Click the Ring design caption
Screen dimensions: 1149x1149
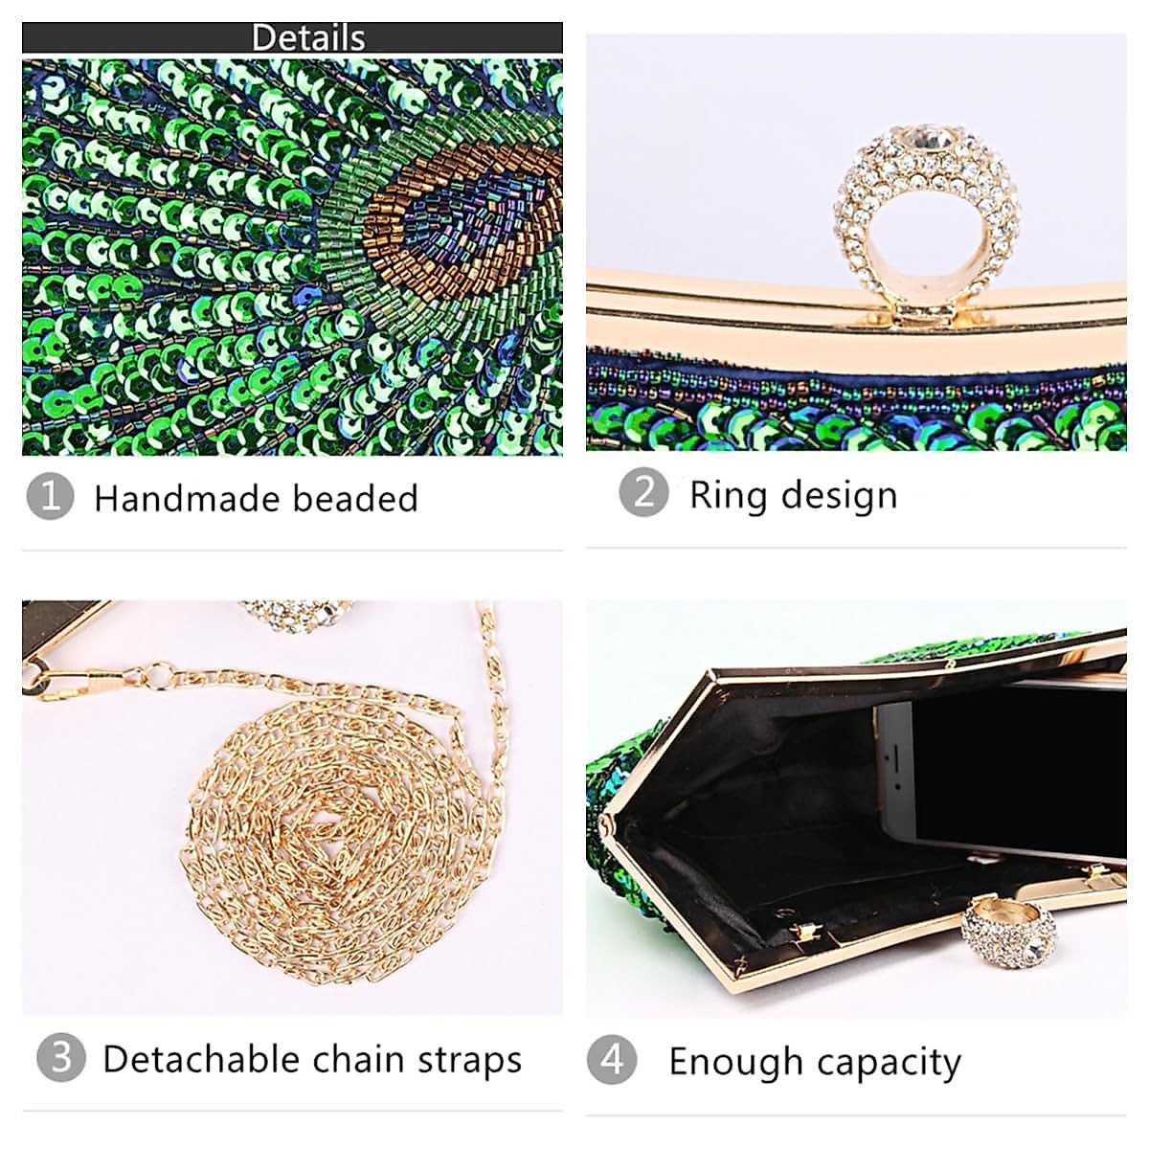[794, 495]
